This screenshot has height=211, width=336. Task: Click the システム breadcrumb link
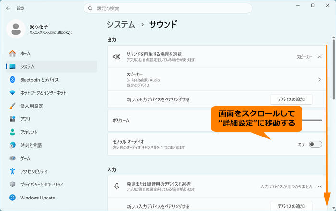pos(121,25)
